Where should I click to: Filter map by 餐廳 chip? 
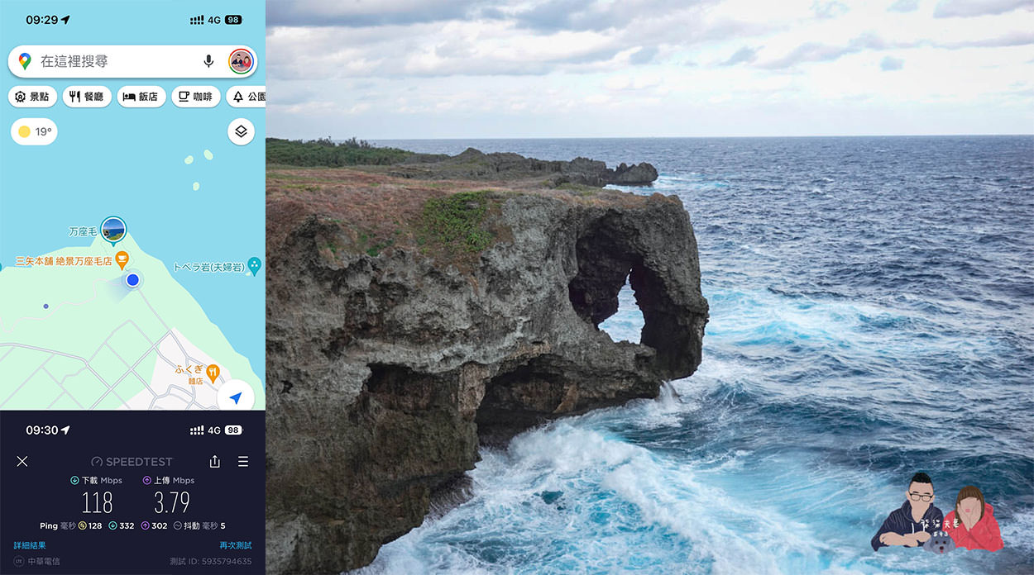pos(87,97)
